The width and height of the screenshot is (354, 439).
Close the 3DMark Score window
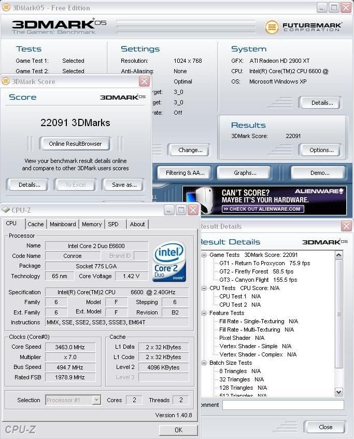click(x=144, y=81)
